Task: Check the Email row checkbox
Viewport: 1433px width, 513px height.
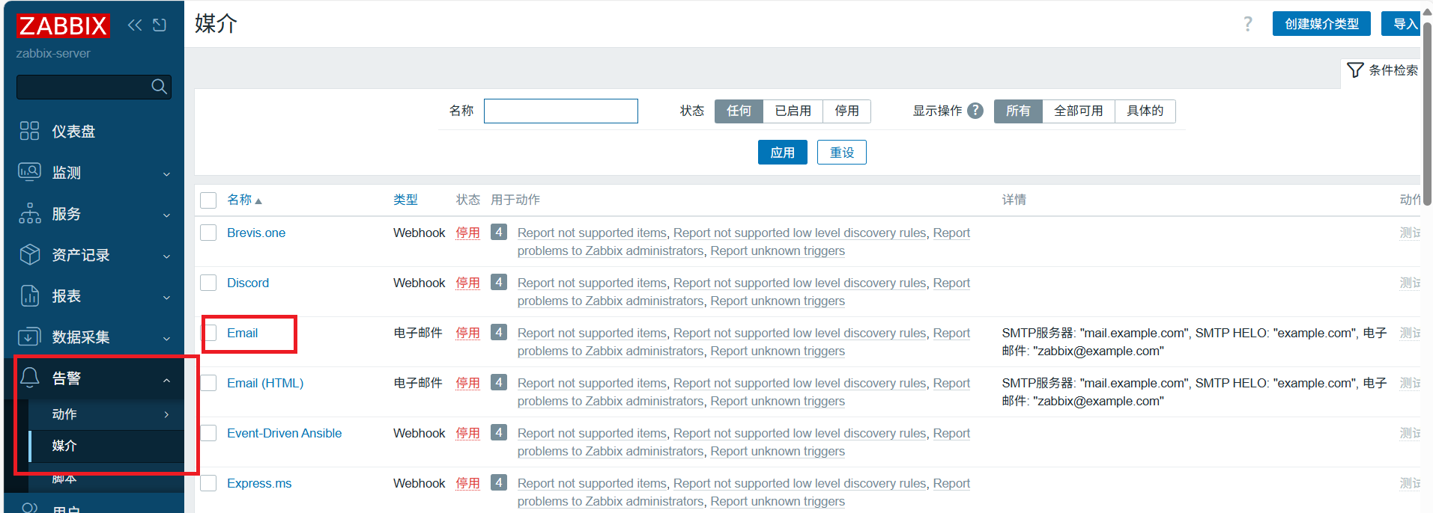Action: 208,333
